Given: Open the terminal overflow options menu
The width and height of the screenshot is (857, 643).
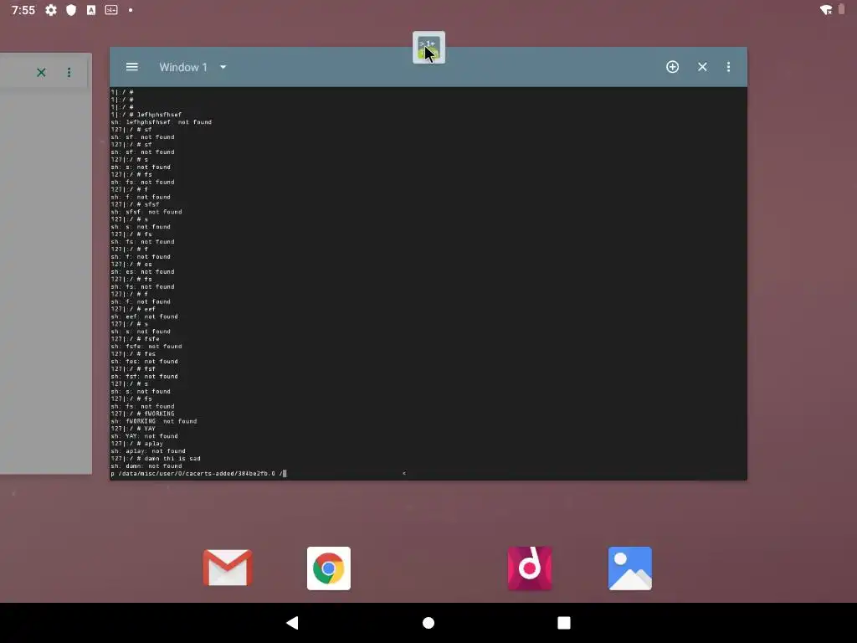Looking at the screenshot, I should pyautogui.click(x=729, y=67).
